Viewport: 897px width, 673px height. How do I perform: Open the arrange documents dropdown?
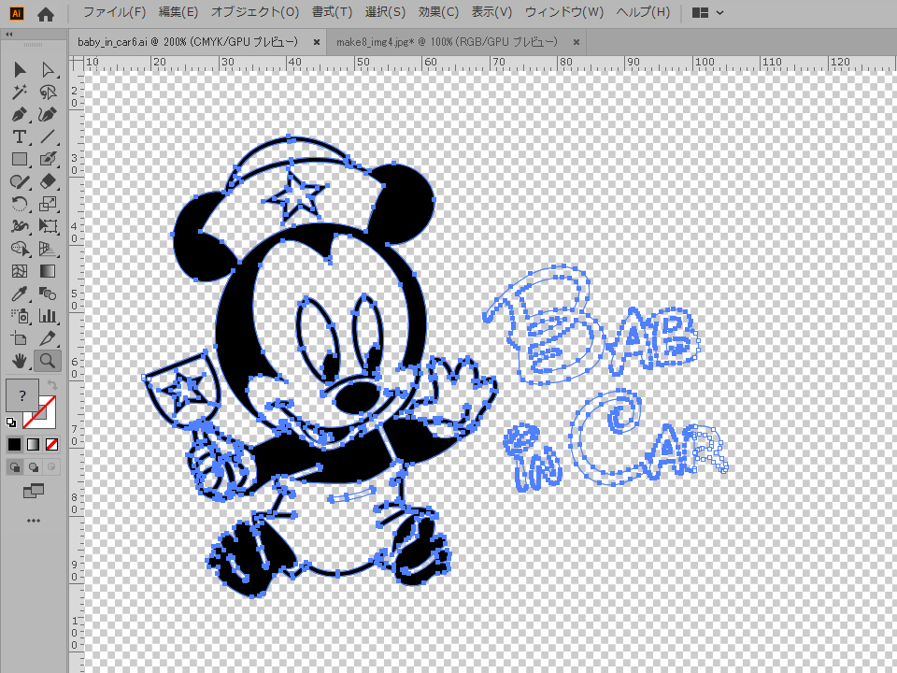tap(707, 12)
